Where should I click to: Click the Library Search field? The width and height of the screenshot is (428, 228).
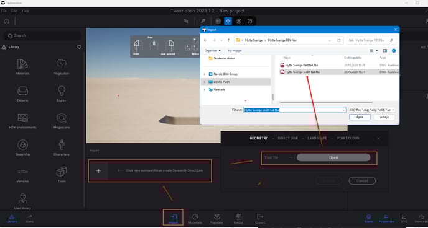point(42,35)
